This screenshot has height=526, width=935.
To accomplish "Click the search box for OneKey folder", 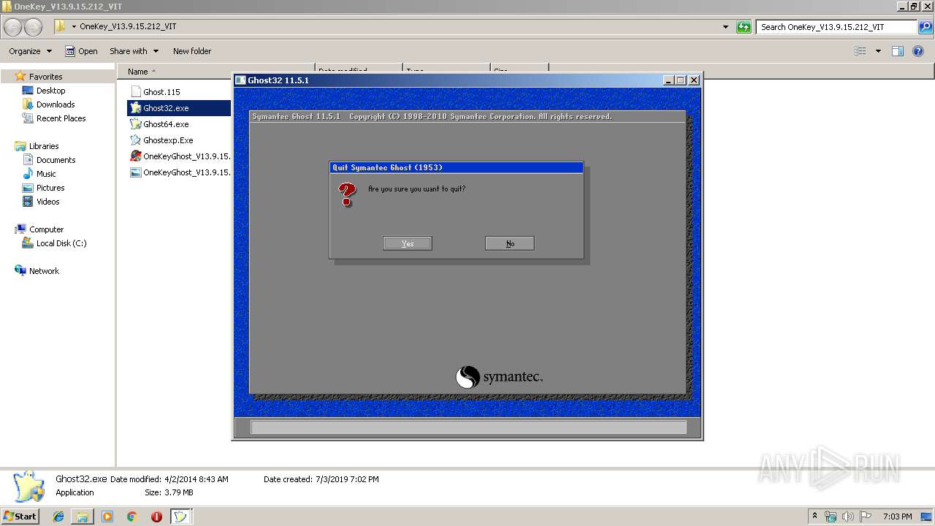I will coord(836,27).
